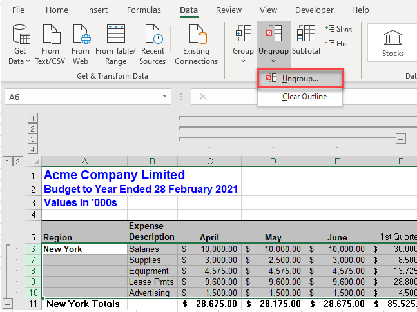Choose Ungroup... from the dropdown menu
Screen dimensions: 417x312
coord(300,78)
